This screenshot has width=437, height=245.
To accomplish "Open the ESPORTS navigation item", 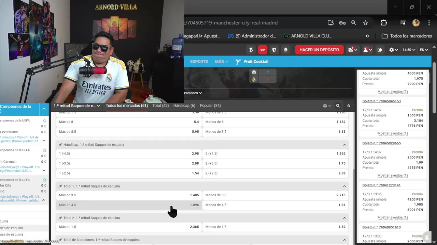I will point(199,62).
